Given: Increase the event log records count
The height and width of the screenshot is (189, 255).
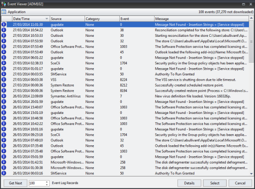Looking at the screenshot, I should tap(47, 182).
